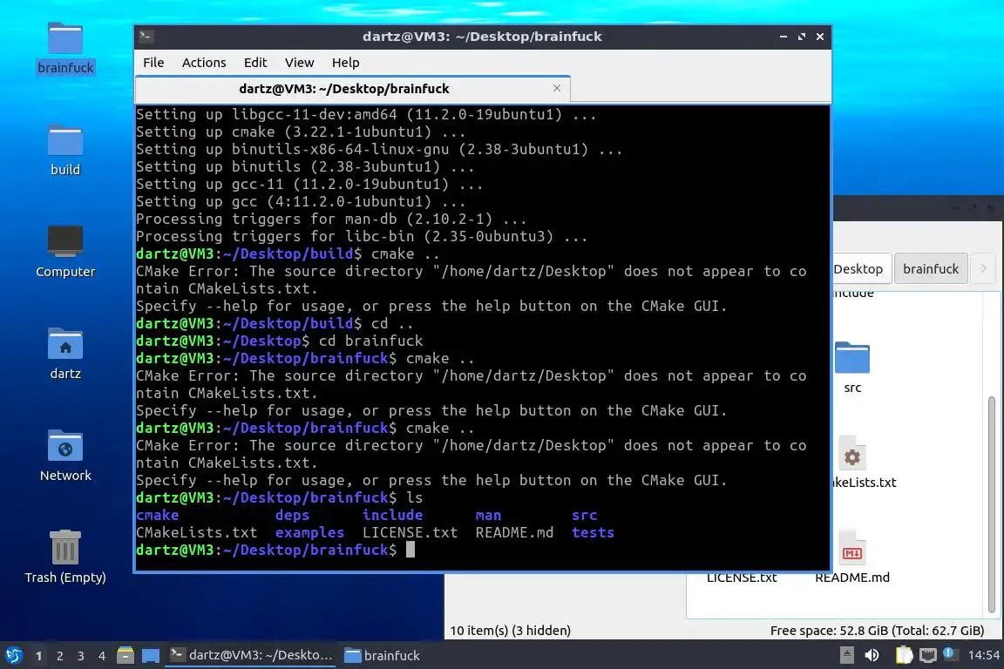
Task: Click the show desktop icon in taskbar
Action: tap(151, 655)
